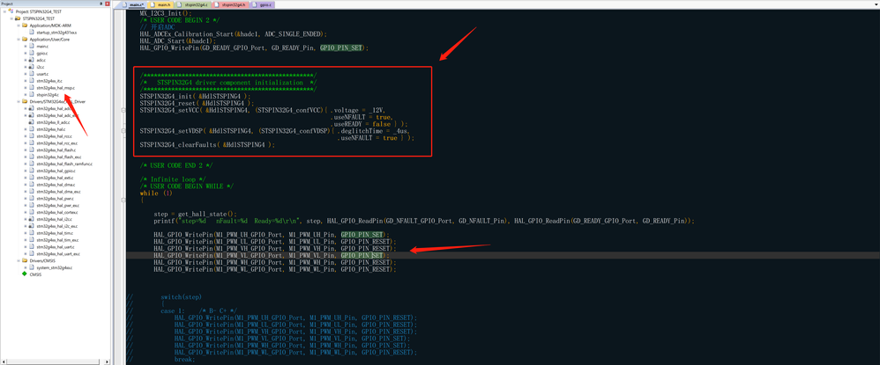Image resolution: width=880 pixels, height=365 pixels.
Task: Select stm32g4xx_hal_tim_ex.c in the tree
Action: point(57,239)
